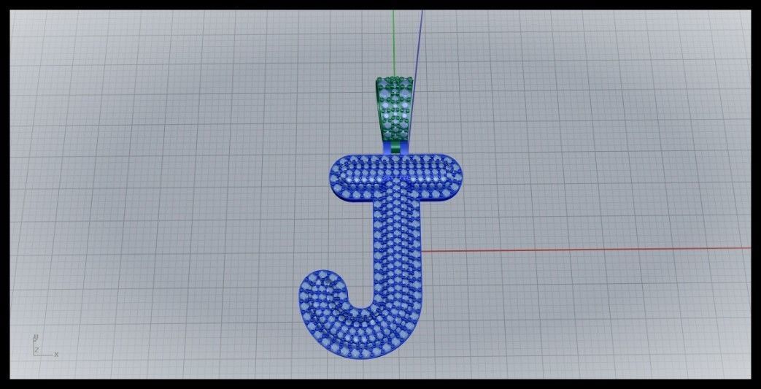Viewport: 761px width, 389px height.
Task: Click the green Y axis line above the bail
Action: point(393,43)
